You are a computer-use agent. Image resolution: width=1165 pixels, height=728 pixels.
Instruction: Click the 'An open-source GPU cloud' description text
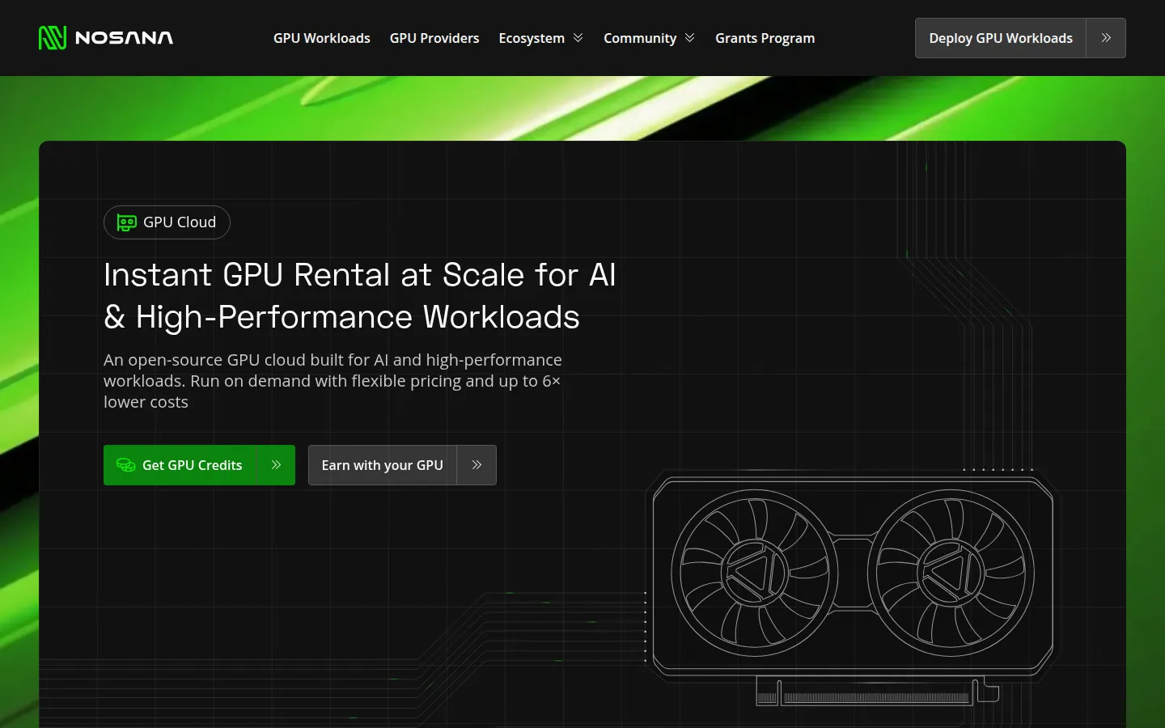tap(333, 381)
